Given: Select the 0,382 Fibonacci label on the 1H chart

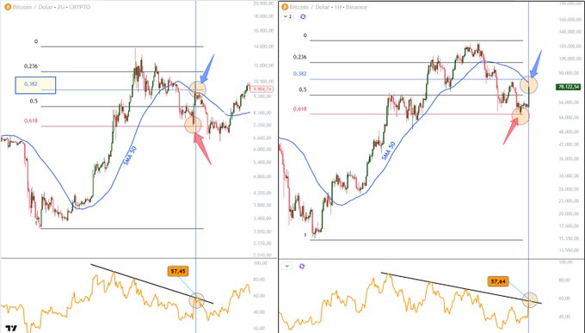Looking at the screenshot, I should [x=299, y=73].
